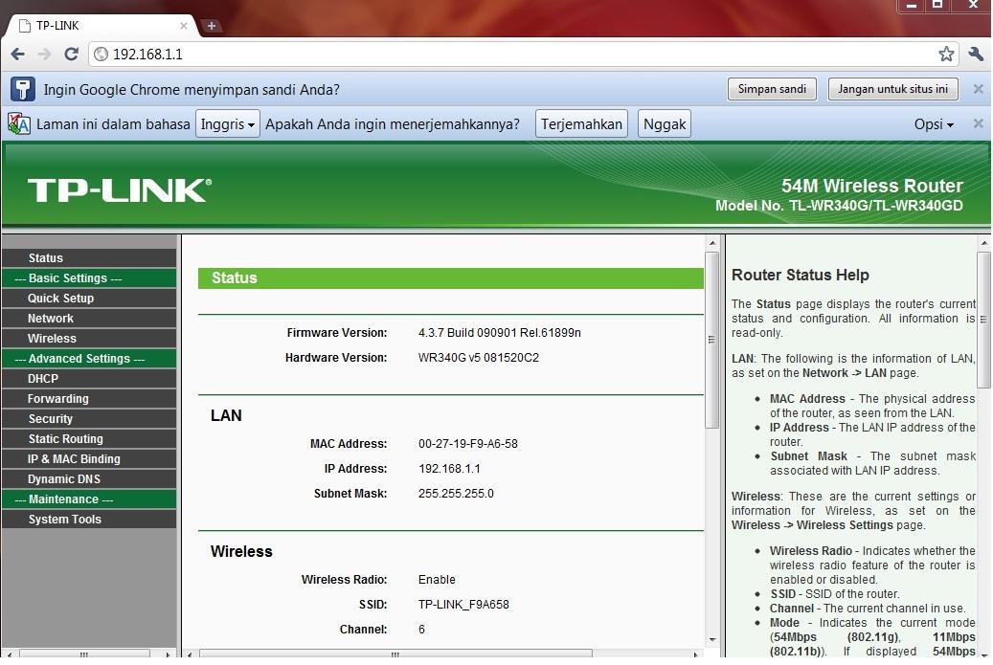Viewport: 993px width, 665px height.
Task: Open Static Routing in the sidebar
Action: pos(89,439)
